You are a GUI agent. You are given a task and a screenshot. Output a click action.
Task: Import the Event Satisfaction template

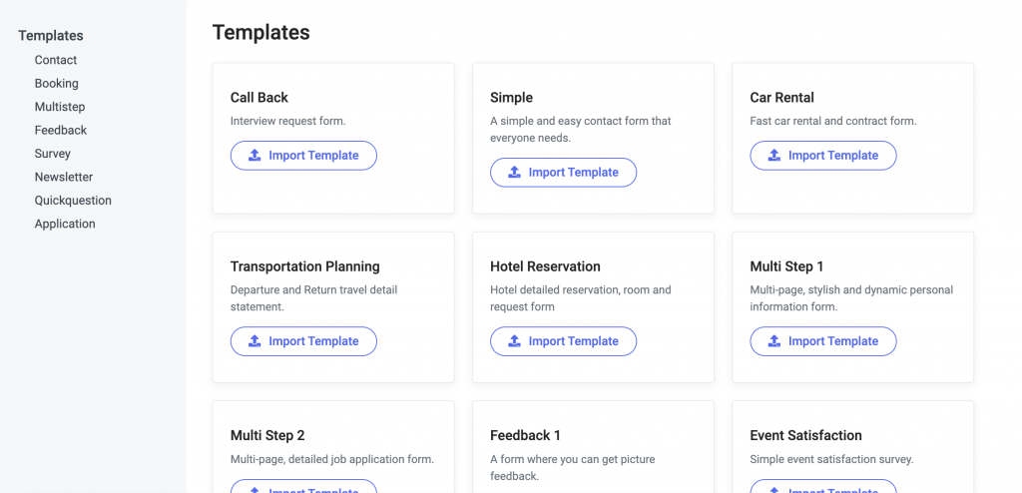click(823, 486)
